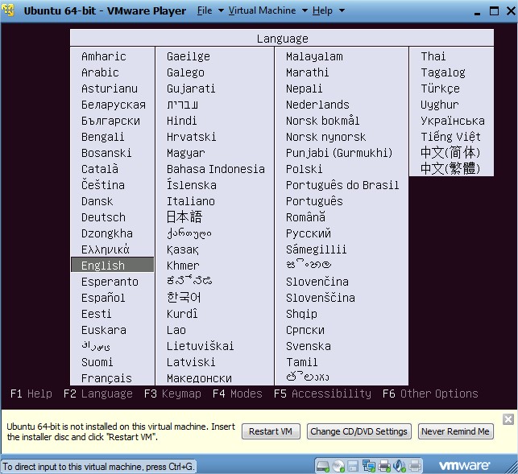The width and height of the screenshot is (518, 474).
Task: Expand the Help menu dropdown arrow
Action: tap(342, 11)
